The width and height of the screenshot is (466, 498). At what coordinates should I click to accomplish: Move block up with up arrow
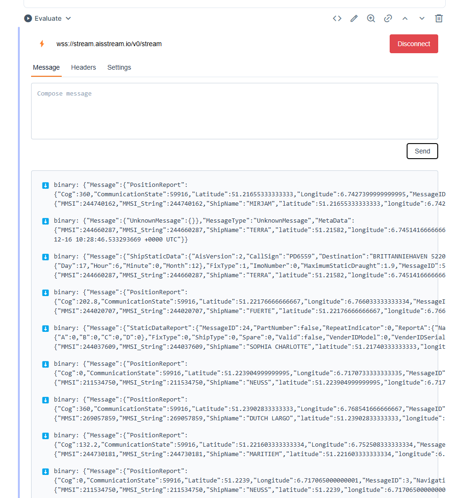click(405, 18)
